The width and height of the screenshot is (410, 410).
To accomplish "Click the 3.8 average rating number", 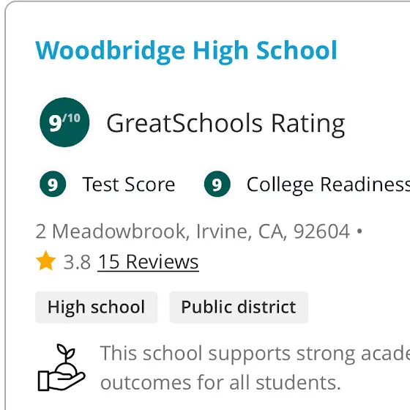I will pos(77,262).
